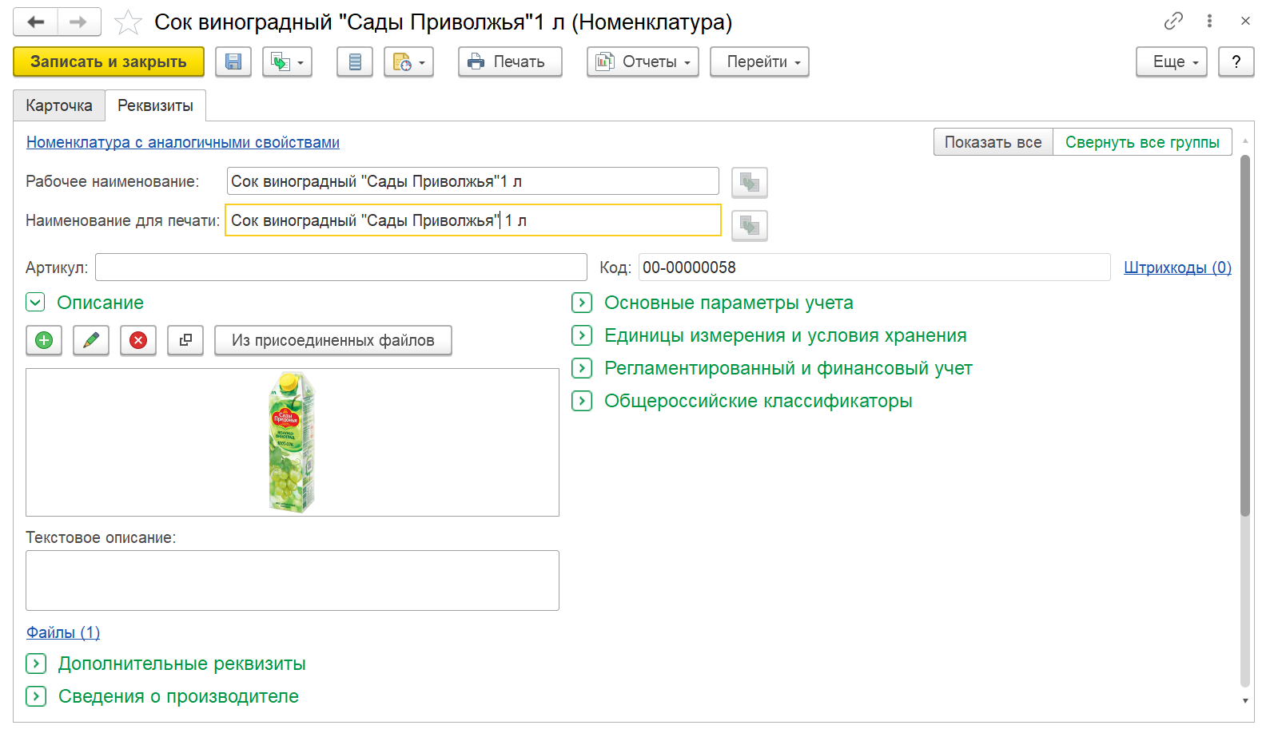Delete image with red cross icon
This screenshot has width=1274, height=733.
138,340
